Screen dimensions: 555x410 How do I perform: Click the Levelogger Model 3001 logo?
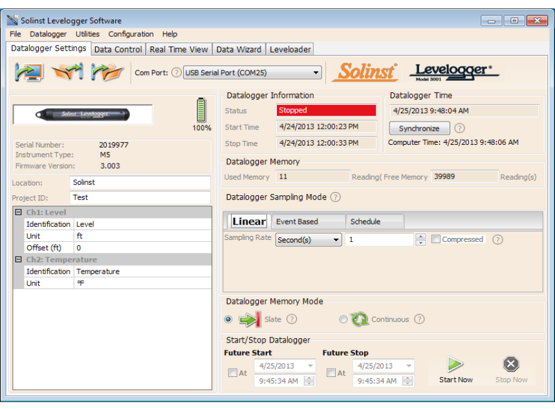click(x=454, y=72)
